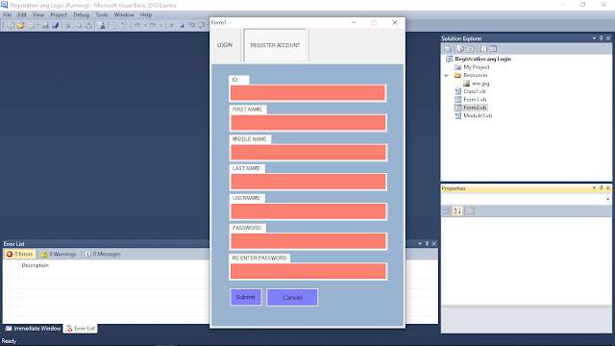Image resolution: width=615 pixels, height=346 pixels.
Task: Open the Properties object selector dropdown
Action: pos(607,199)
